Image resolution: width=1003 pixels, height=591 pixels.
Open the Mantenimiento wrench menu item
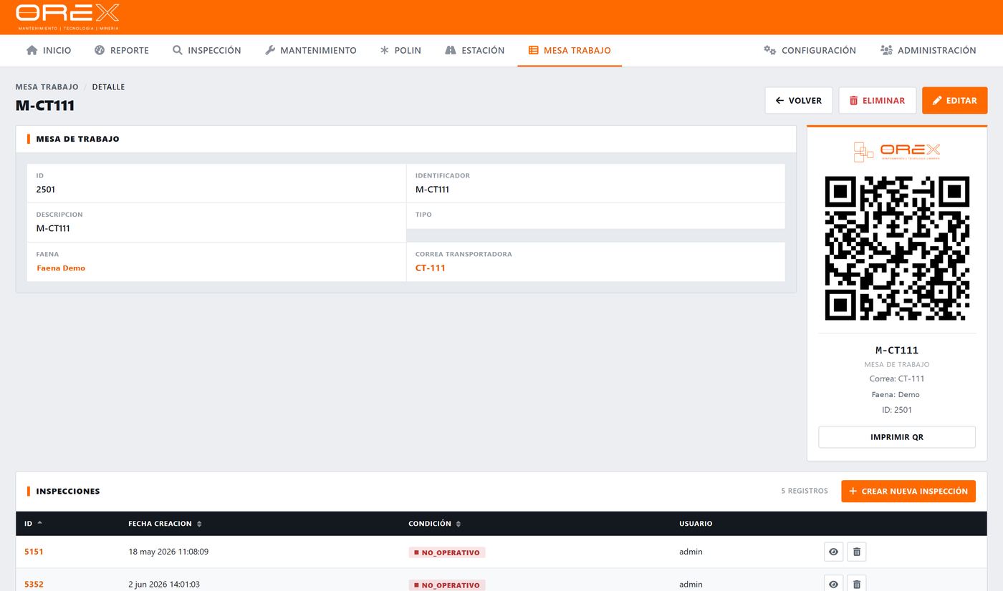click(x=311, y=50)
